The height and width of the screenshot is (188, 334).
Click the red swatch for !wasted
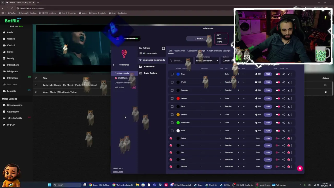(178, 98)
